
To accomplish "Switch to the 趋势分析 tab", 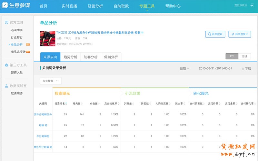I will (70, 57).
